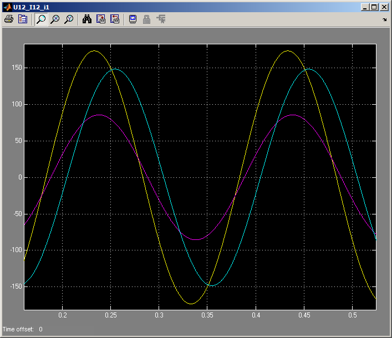Image resolution: width=392 pixels, height=338 pixels.
Task: Minimize the scope window
Action: (365, 7)
